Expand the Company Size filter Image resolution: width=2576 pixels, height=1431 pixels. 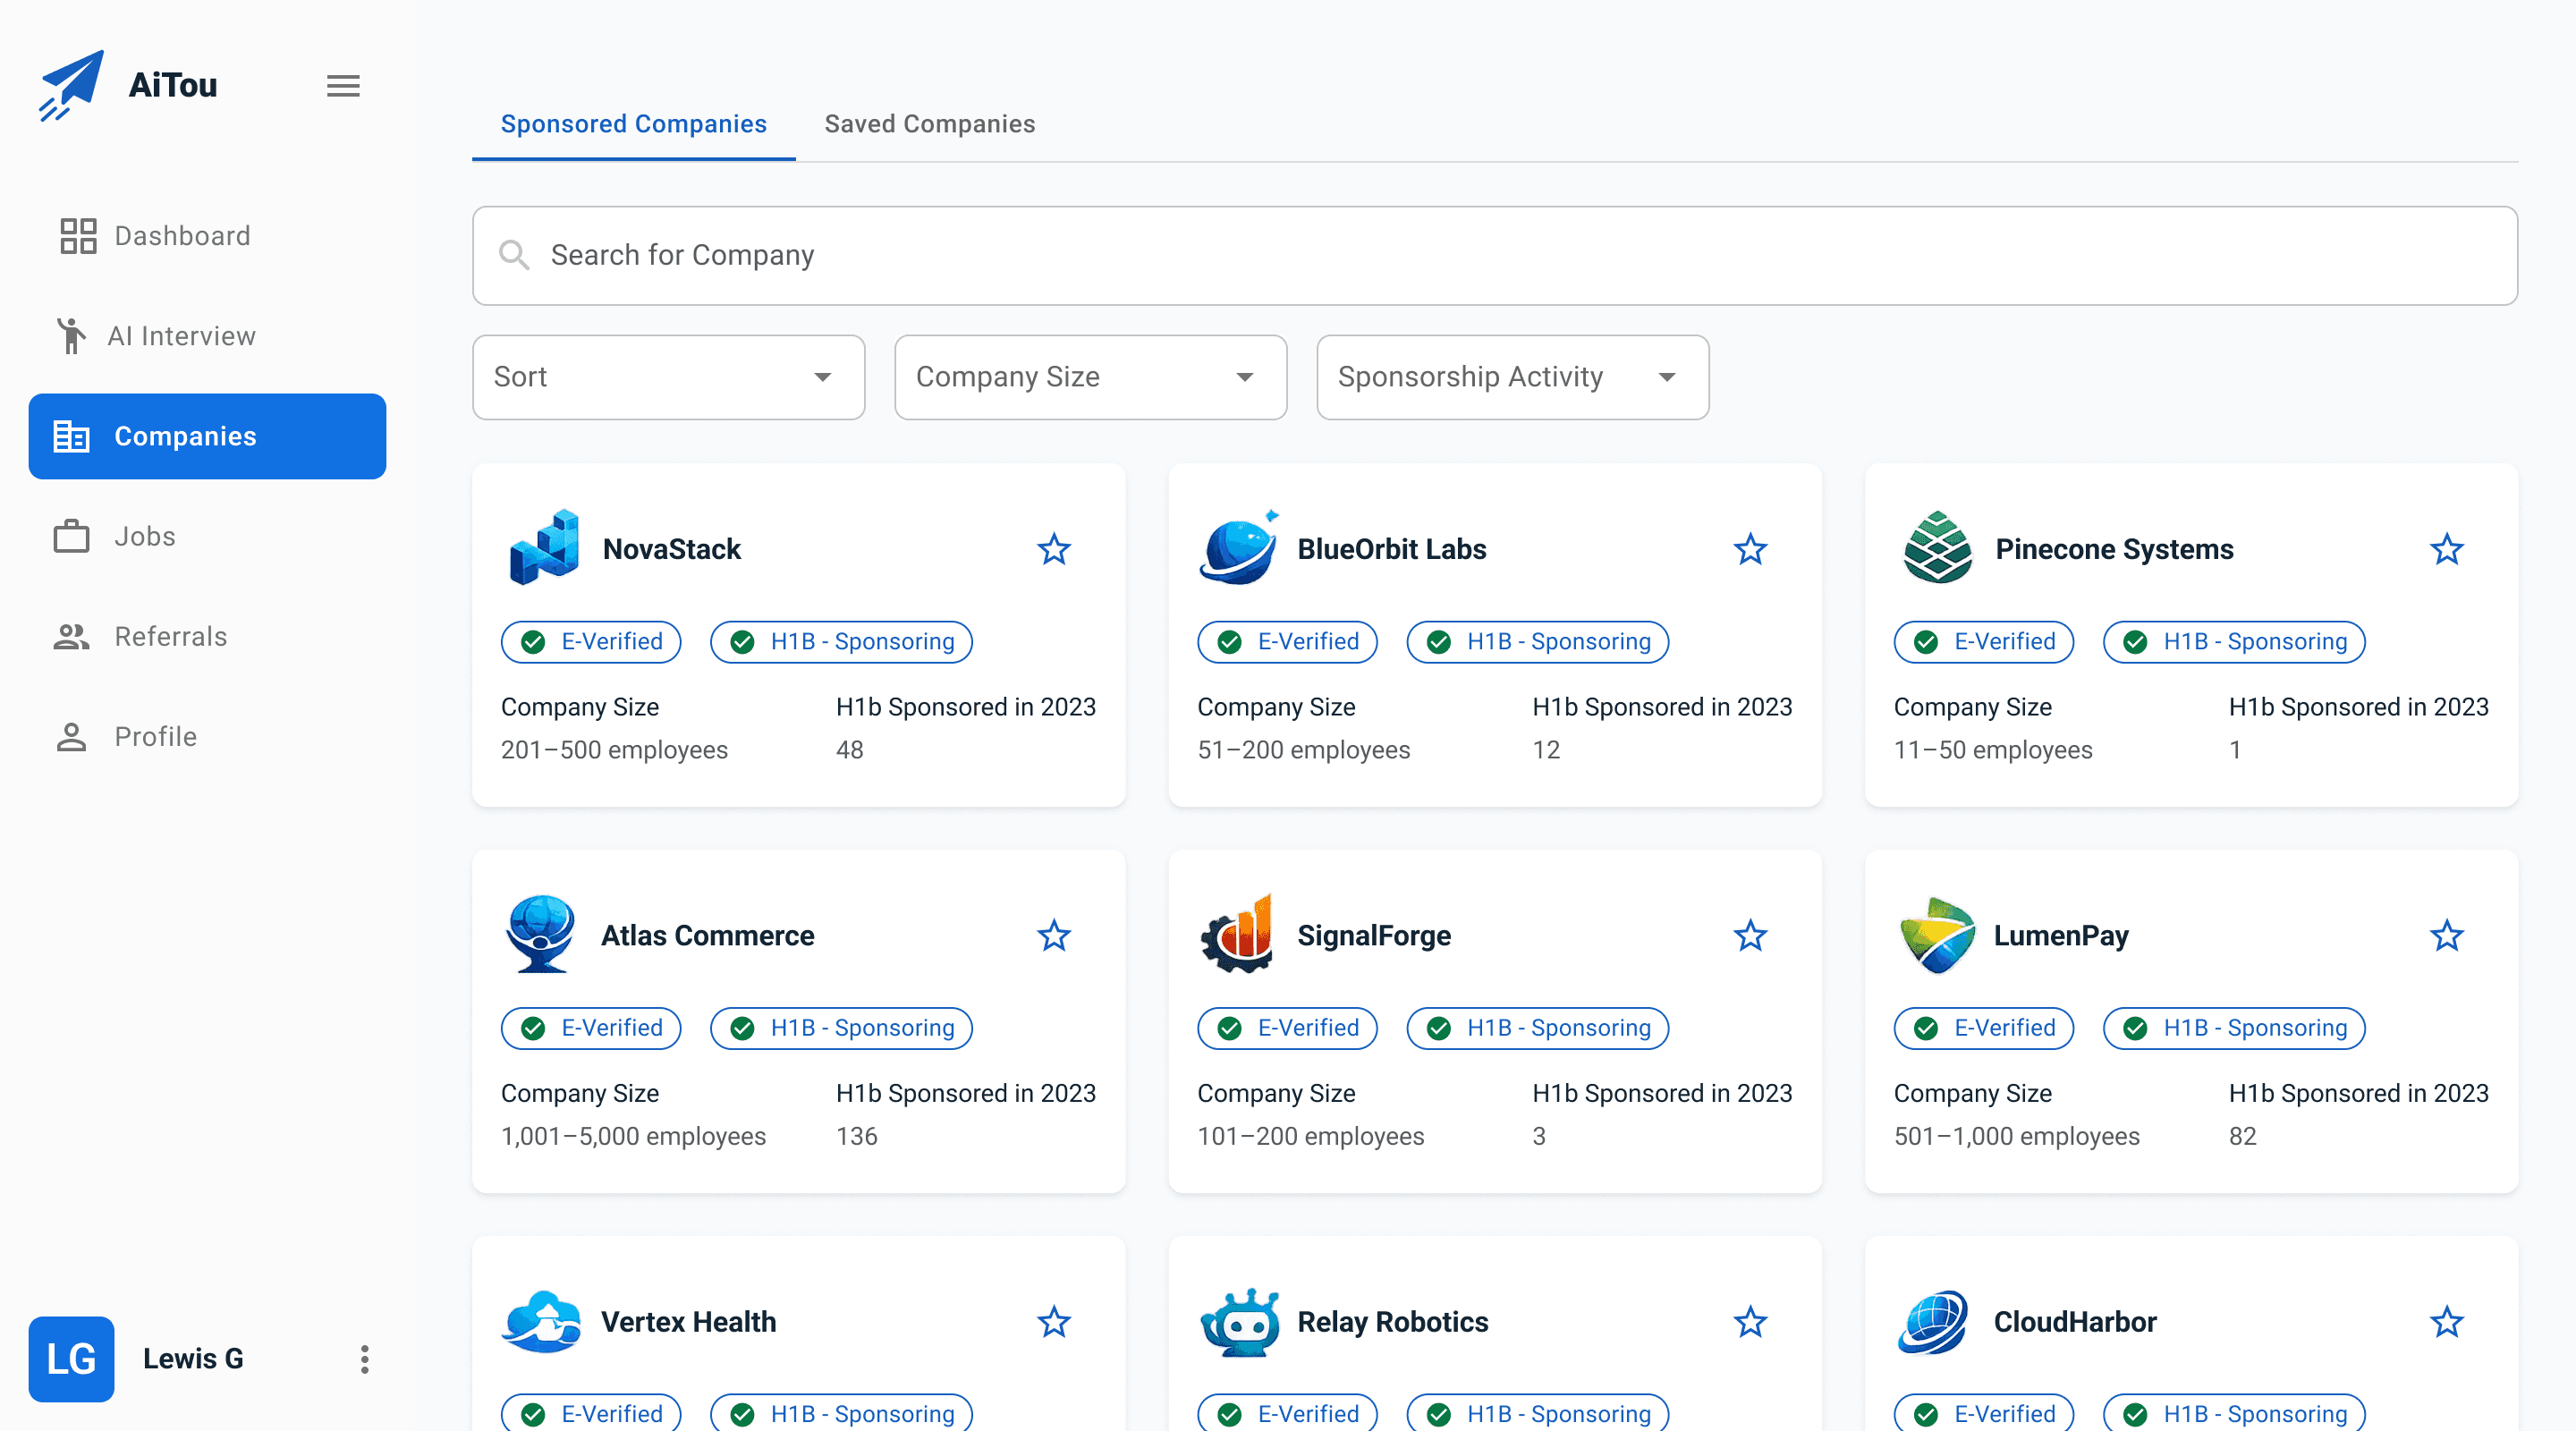click(1090, 377)
